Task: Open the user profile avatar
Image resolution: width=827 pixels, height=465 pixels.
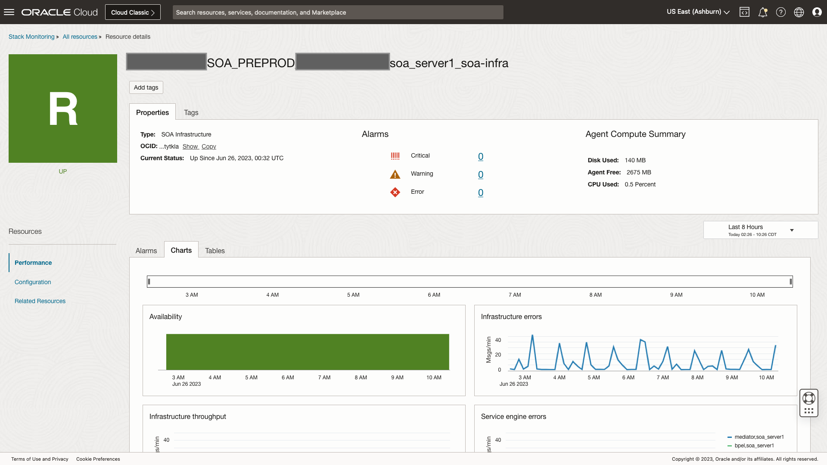Action: point(817,12)
